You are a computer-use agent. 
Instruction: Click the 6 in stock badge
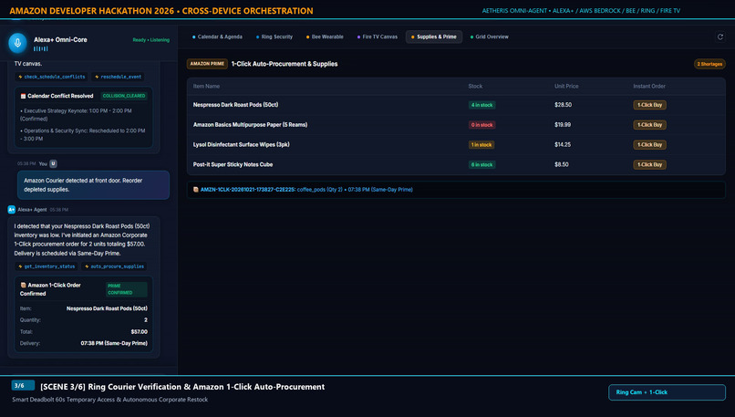point(481,164)
